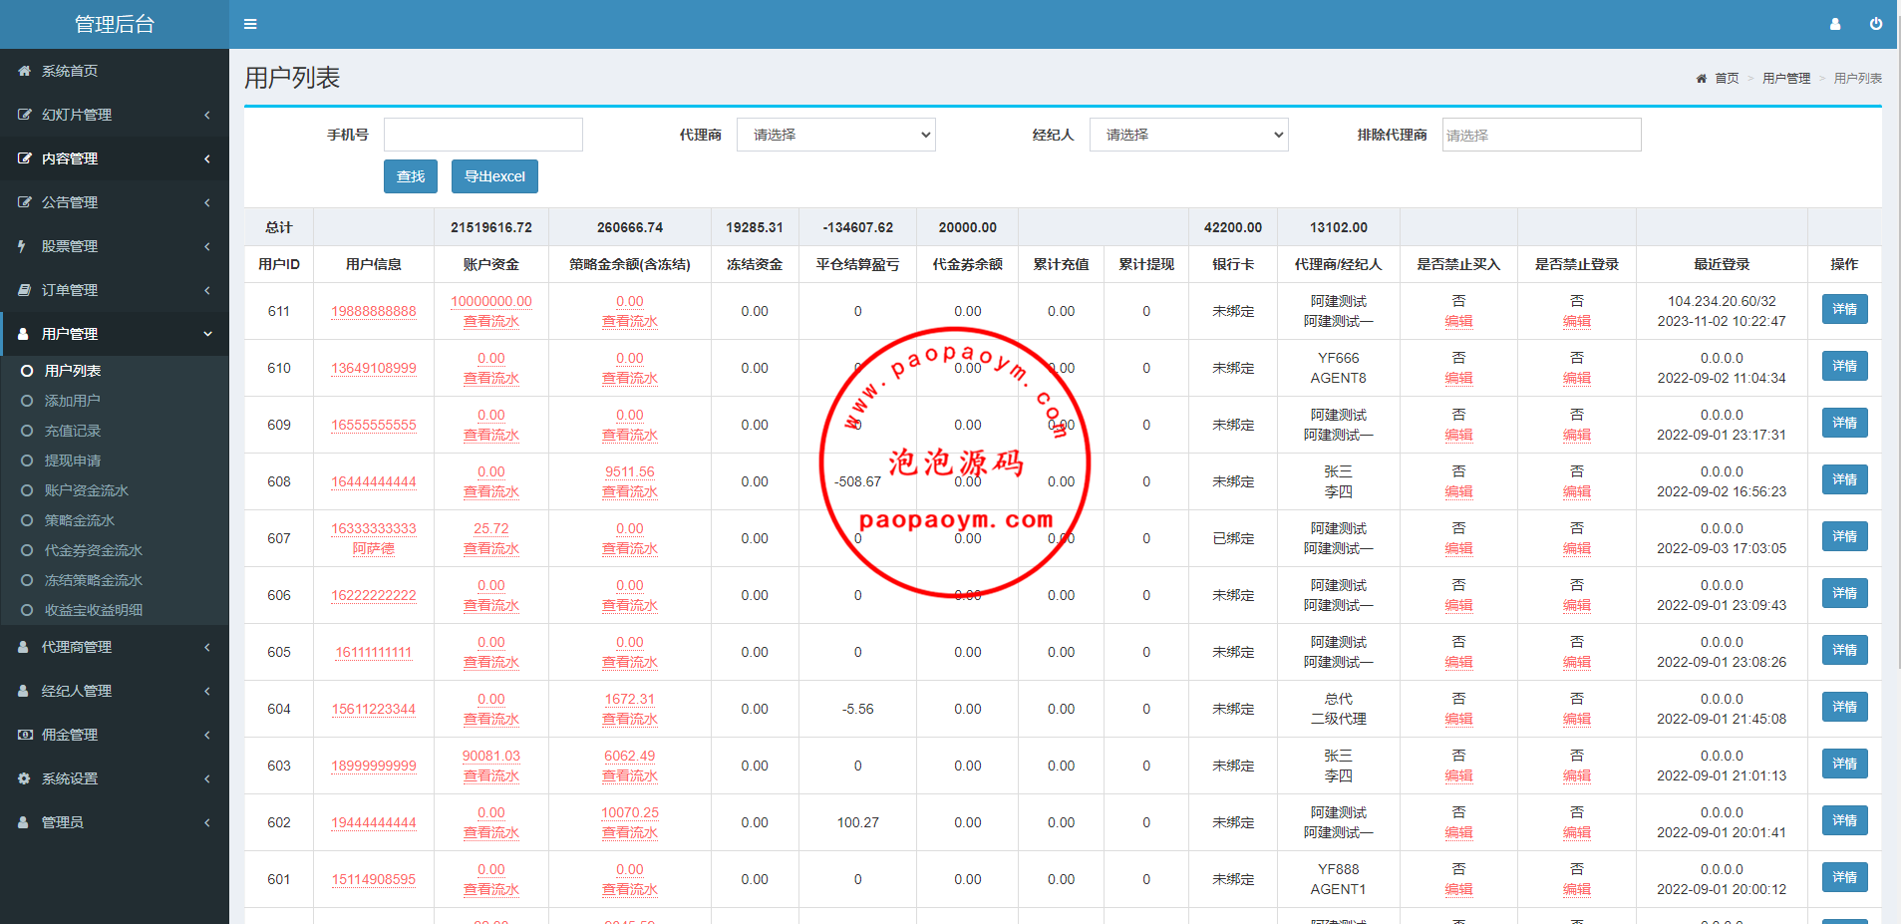Screen dimensions: 1901x924
Task: Select the circle icon beside 账户资金流水
Action: pyautogui.click(x=27, y=490)
